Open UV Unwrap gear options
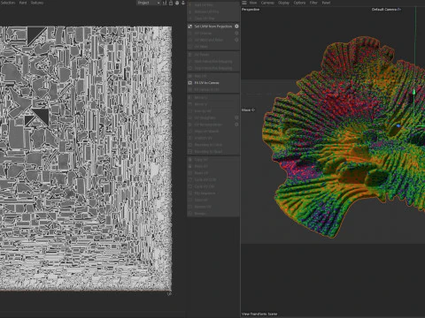 236,33
